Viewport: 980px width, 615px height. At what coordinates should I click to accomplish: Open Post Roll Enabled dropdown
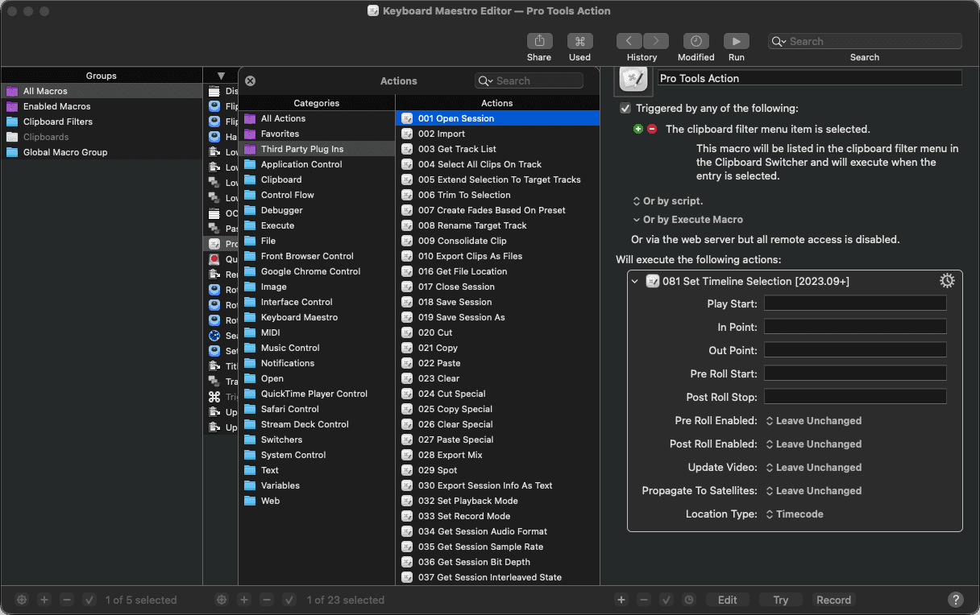click(x=813, y=444)
